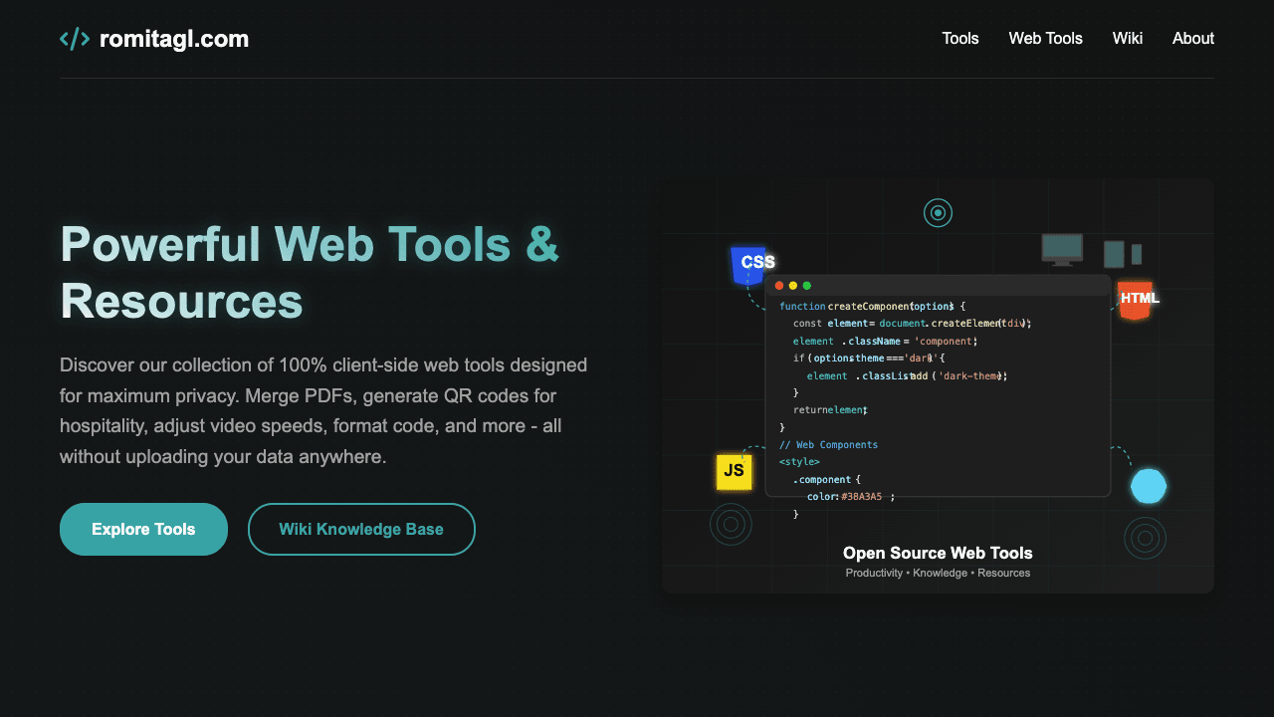Click the glowing cyan circle on the right
This screenshot has width=1274, height=717.
[1149, 486]
